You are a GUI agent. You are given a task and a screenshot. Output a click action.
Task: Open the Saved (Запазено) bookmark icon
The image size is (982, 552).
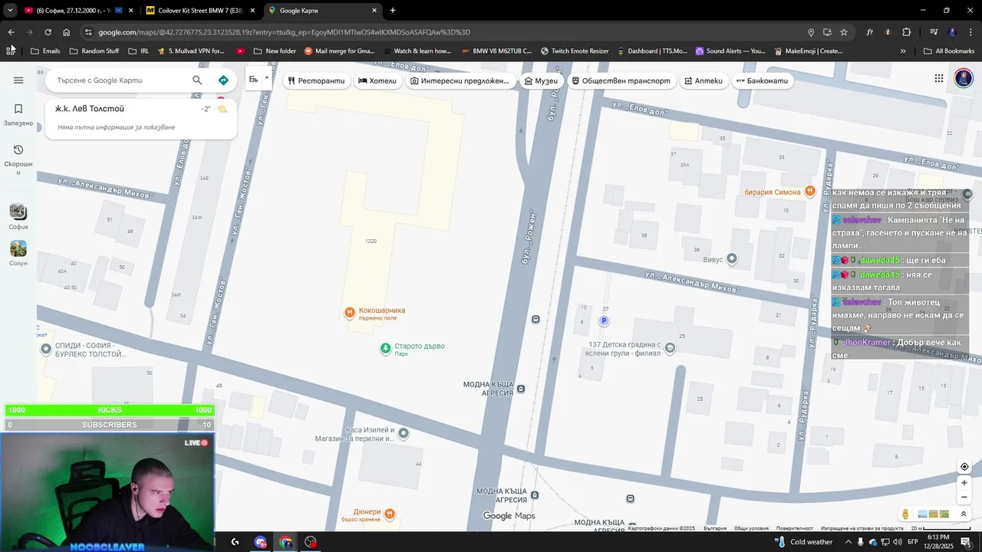click(18, 109)
